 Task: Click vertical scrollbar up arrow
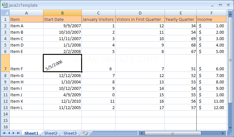tap(230, 14)
